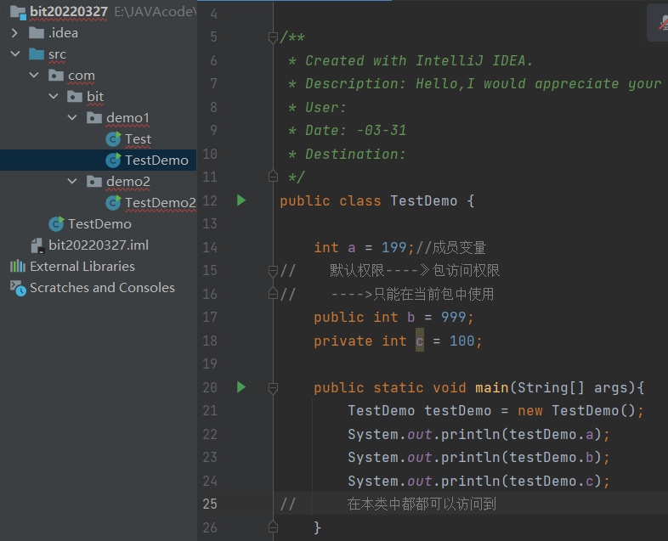Select the External Libraries node
The height and width of the screenshot is (541, 668).
[82, 267]
